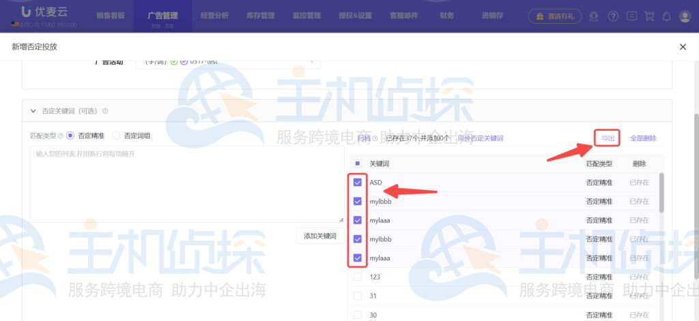Image resolution: width=699 pixels, height=321 pixels.
Task: Open the notifications bell icon
Action: (667, 16)
